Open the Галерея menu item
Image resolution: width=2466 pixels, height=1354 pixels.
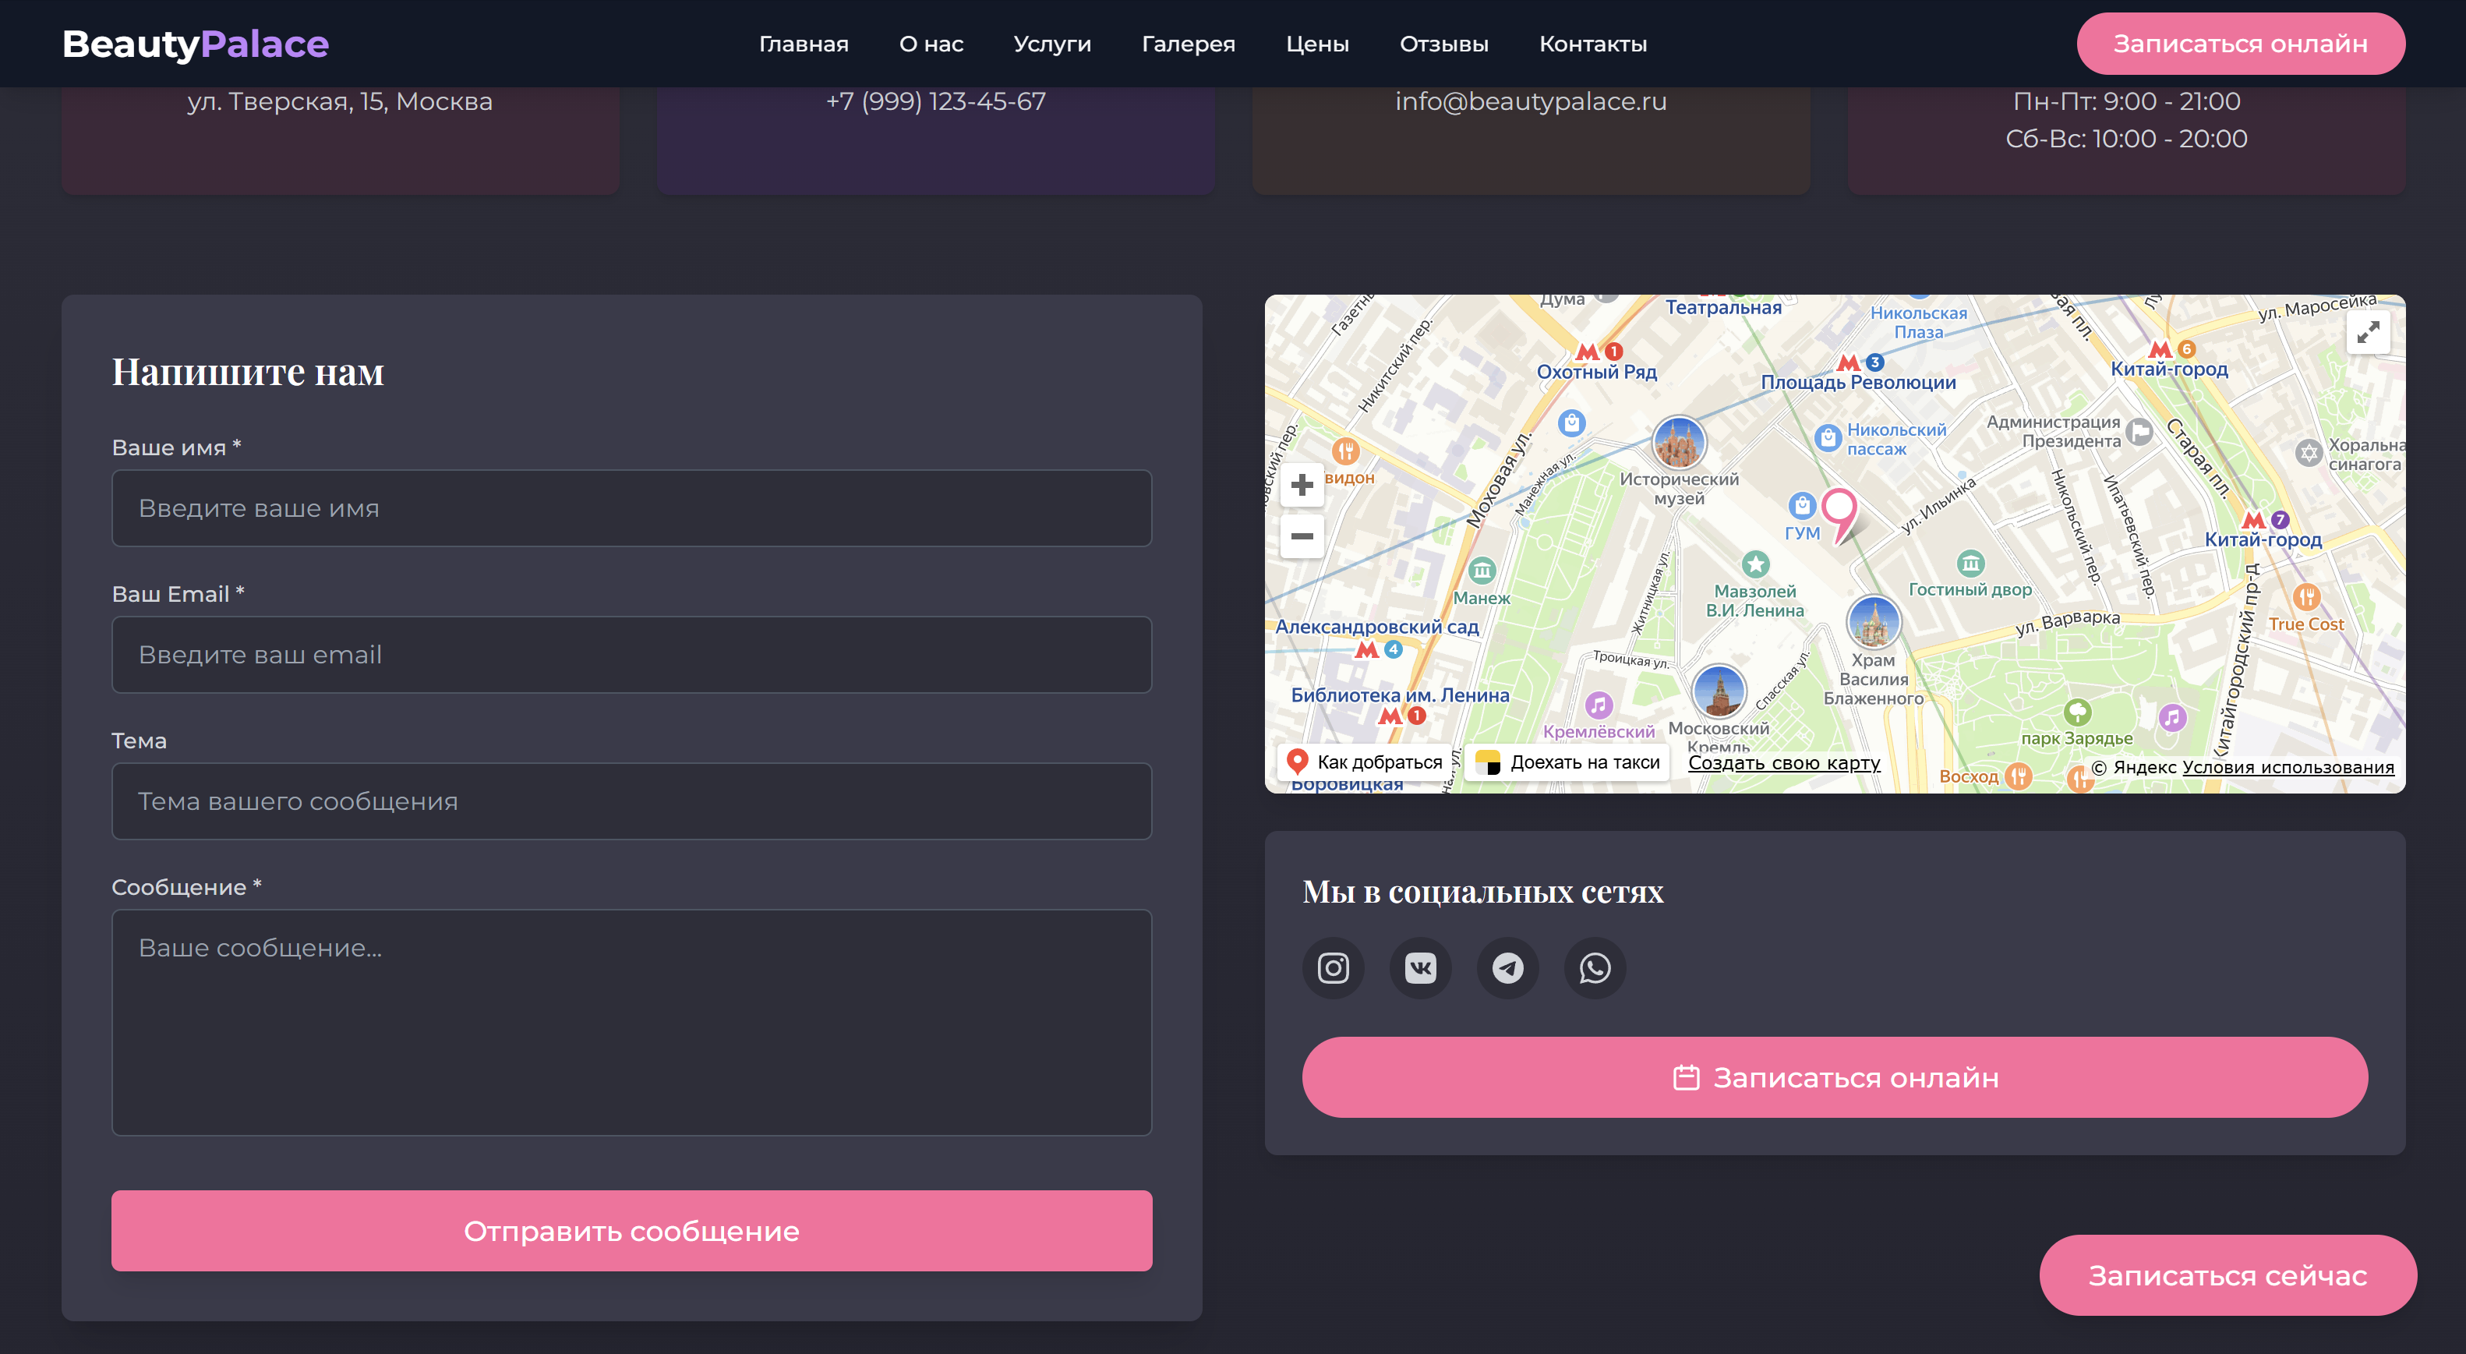point(1188,44)
